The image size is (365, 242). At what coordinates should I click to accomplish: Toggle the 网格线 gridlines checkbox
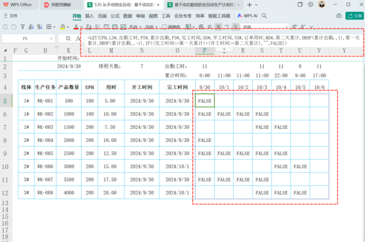click(164, 27)
